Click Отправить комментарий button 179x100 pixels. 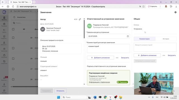[145, 61]
